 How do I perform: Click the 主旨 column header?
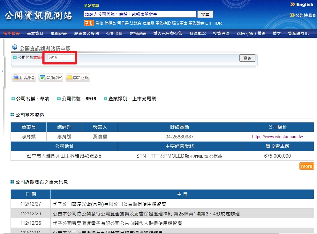pyautogui.click(x=182, y=194)
